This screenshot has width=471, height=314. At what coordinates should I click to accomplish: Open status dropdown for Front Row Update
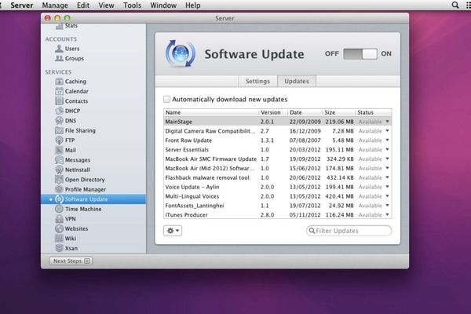pos(387,141)
